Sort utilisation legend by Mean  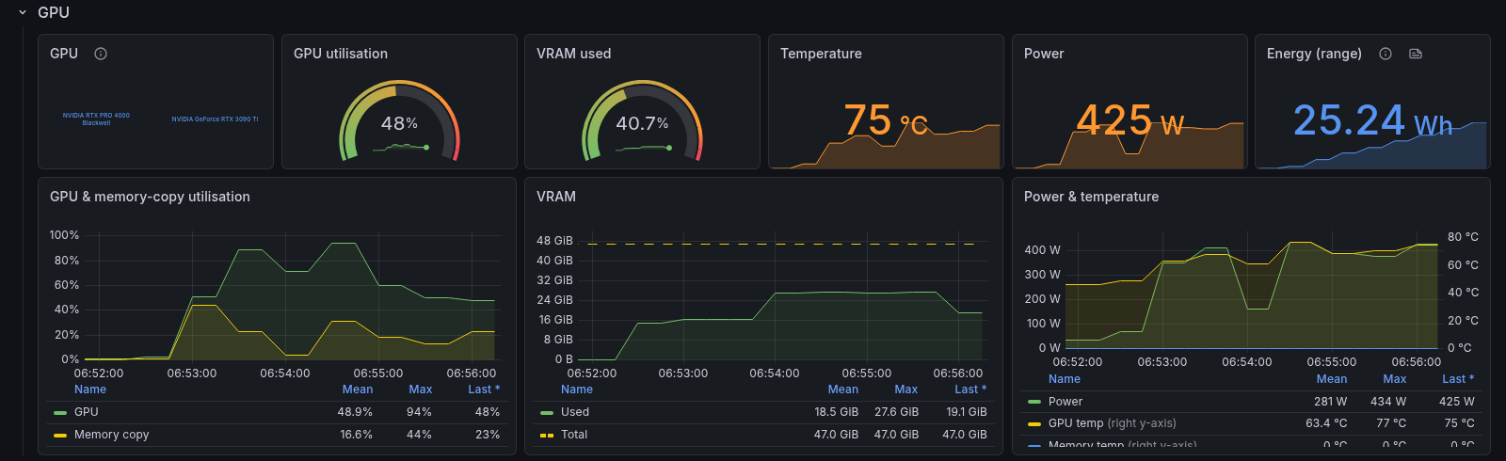click(x=358, y=389)
